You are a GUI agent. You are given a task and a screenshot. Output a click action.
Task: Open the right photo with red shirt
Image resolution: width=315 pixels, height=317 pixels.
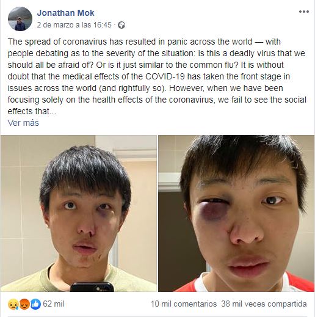click(x=236, y=213)
